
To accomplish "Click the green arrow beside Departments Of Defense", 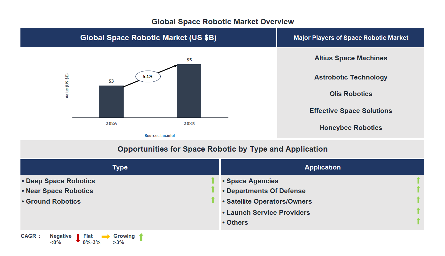I will pyautogui.click(x=418, y=189).
